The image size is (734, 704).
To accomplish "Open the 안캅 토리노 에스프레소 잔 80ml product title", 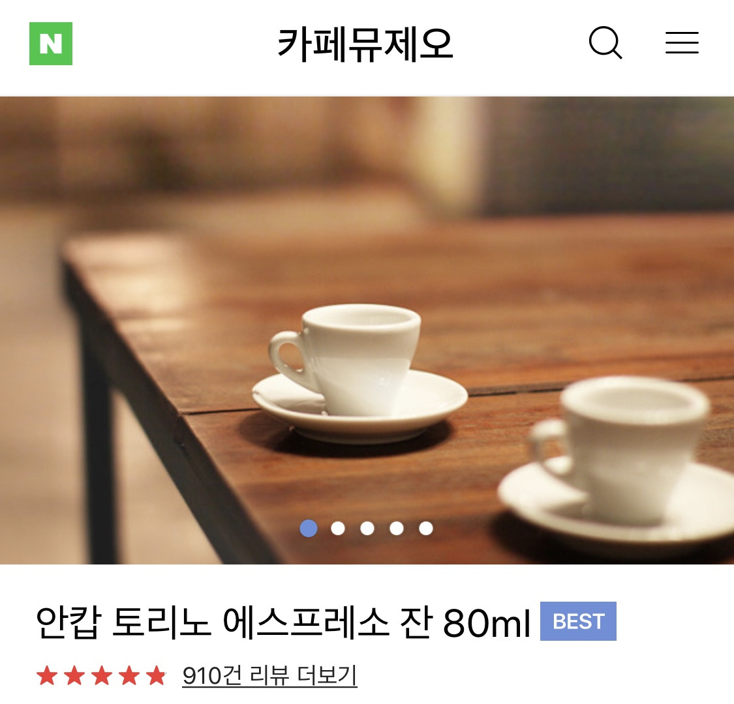I will [283, 622].
